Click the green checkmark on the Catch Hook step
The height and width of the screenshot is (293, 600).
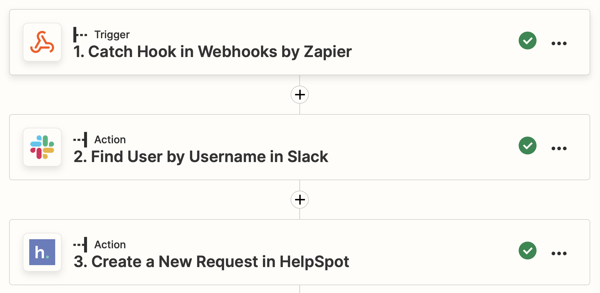coord(527,41)
